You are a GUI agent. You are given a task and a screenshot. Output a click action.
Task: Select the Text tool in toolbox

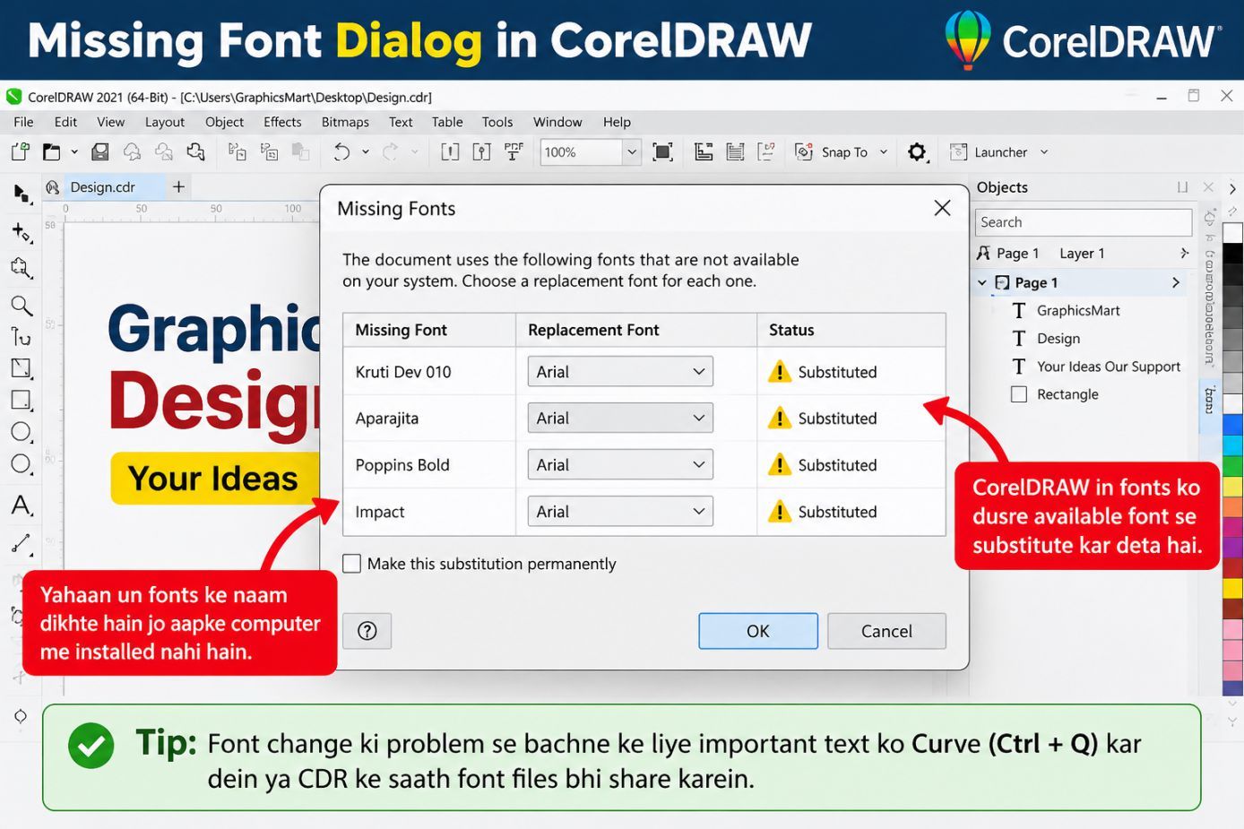[22, 505]
